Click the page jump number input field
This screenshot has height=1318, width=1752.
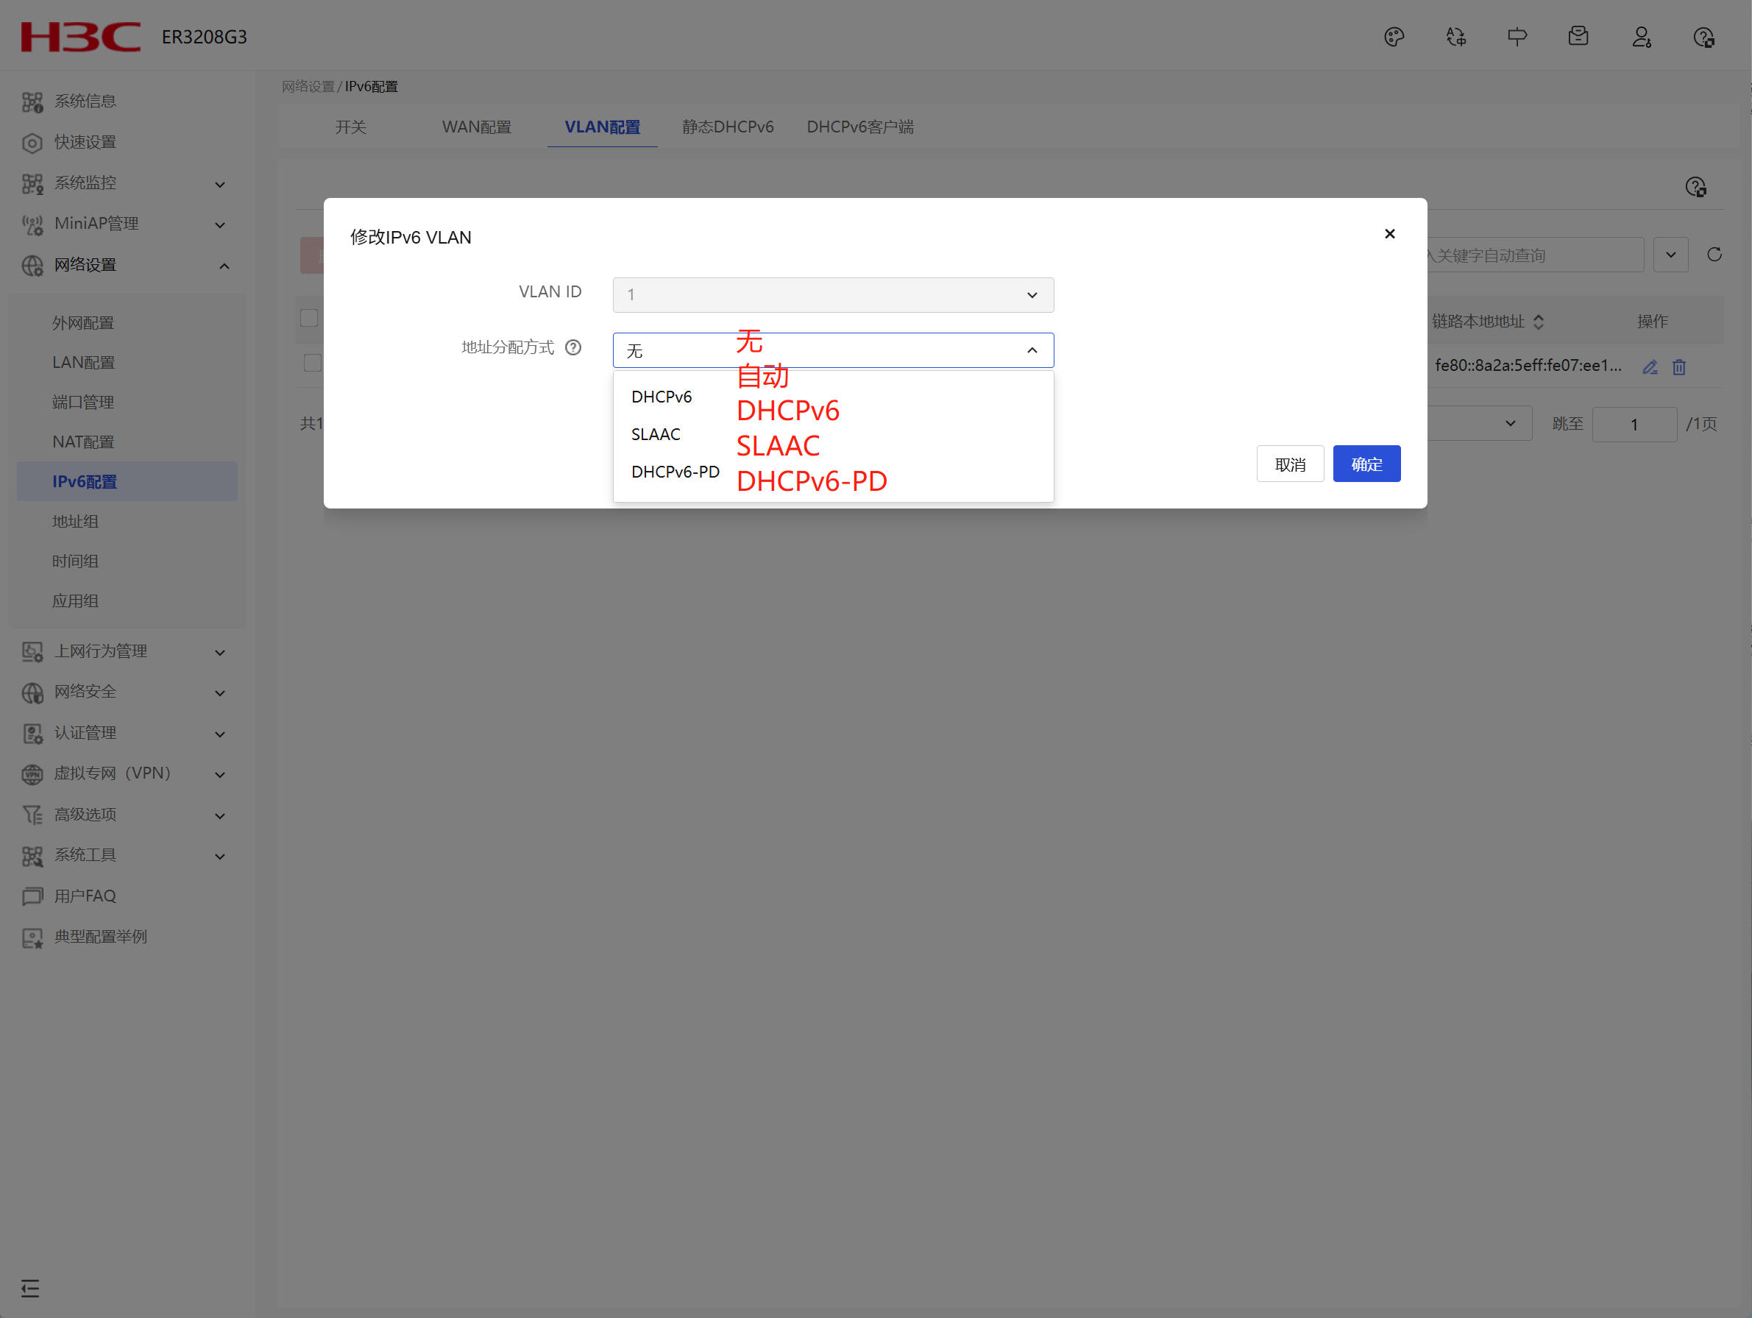(x=1634, y=425)
